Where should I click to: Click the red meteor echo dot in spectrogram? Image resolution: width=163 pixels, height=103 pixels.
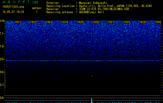click(x=92, y=76)
